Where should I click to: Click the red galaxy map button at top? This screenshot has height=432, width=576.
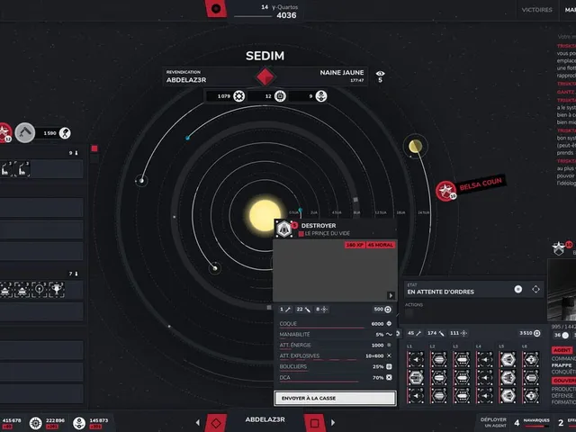click(216, 8)
